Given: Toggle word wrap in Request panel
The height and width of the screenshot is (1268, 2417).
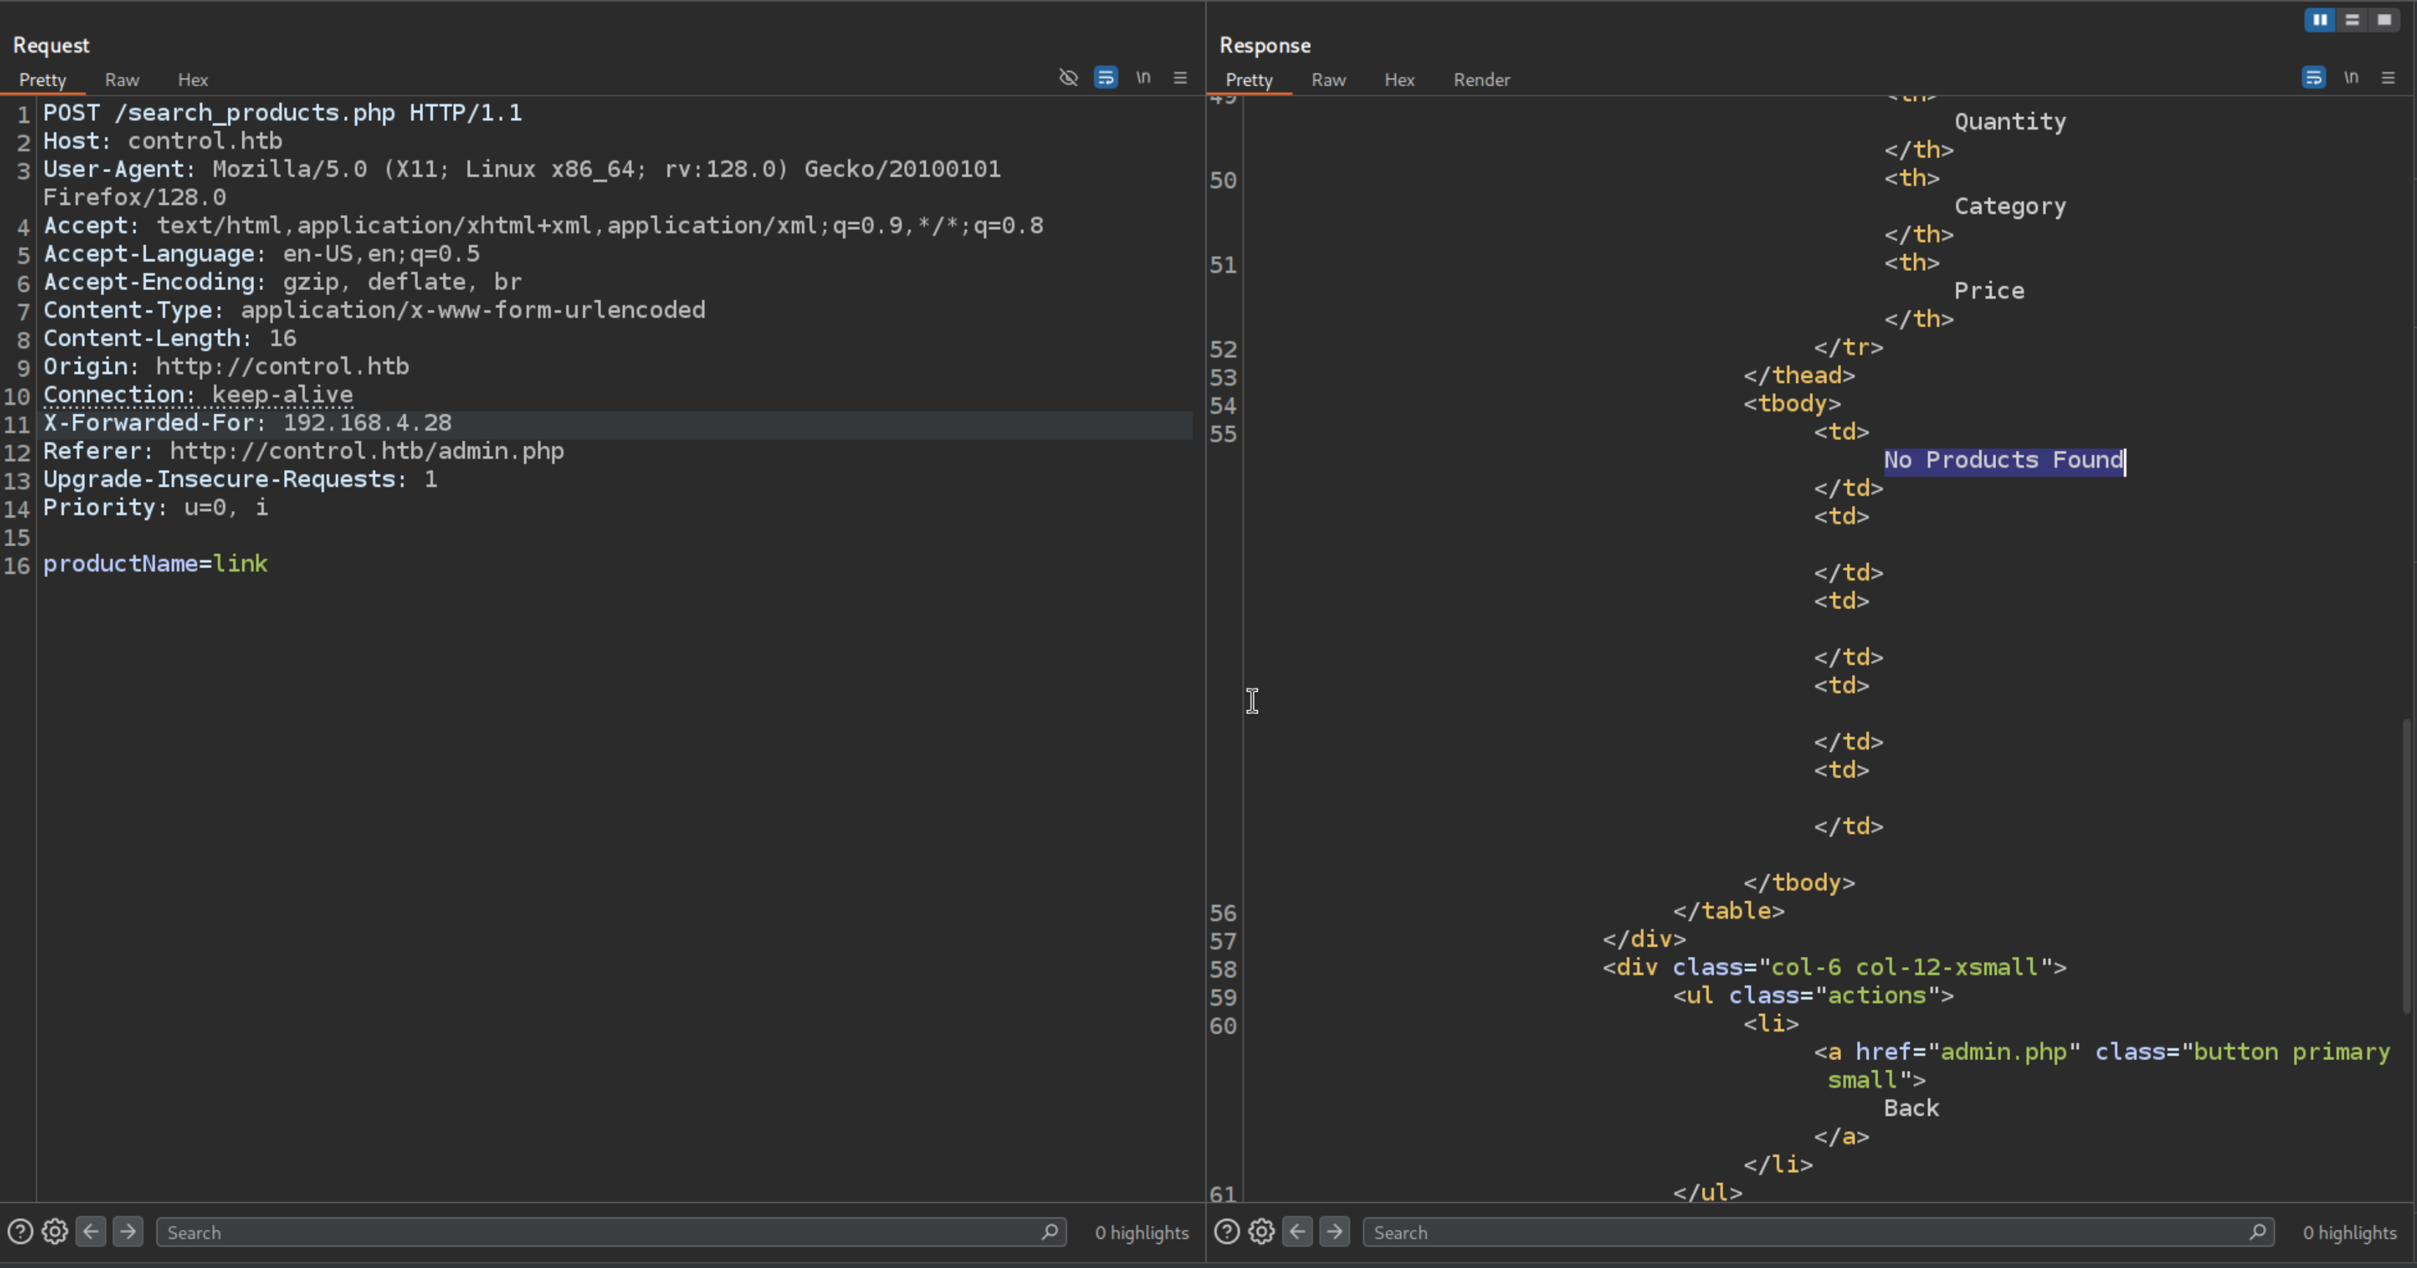Looking at the screenshot, I should (x=1105, y=78).
